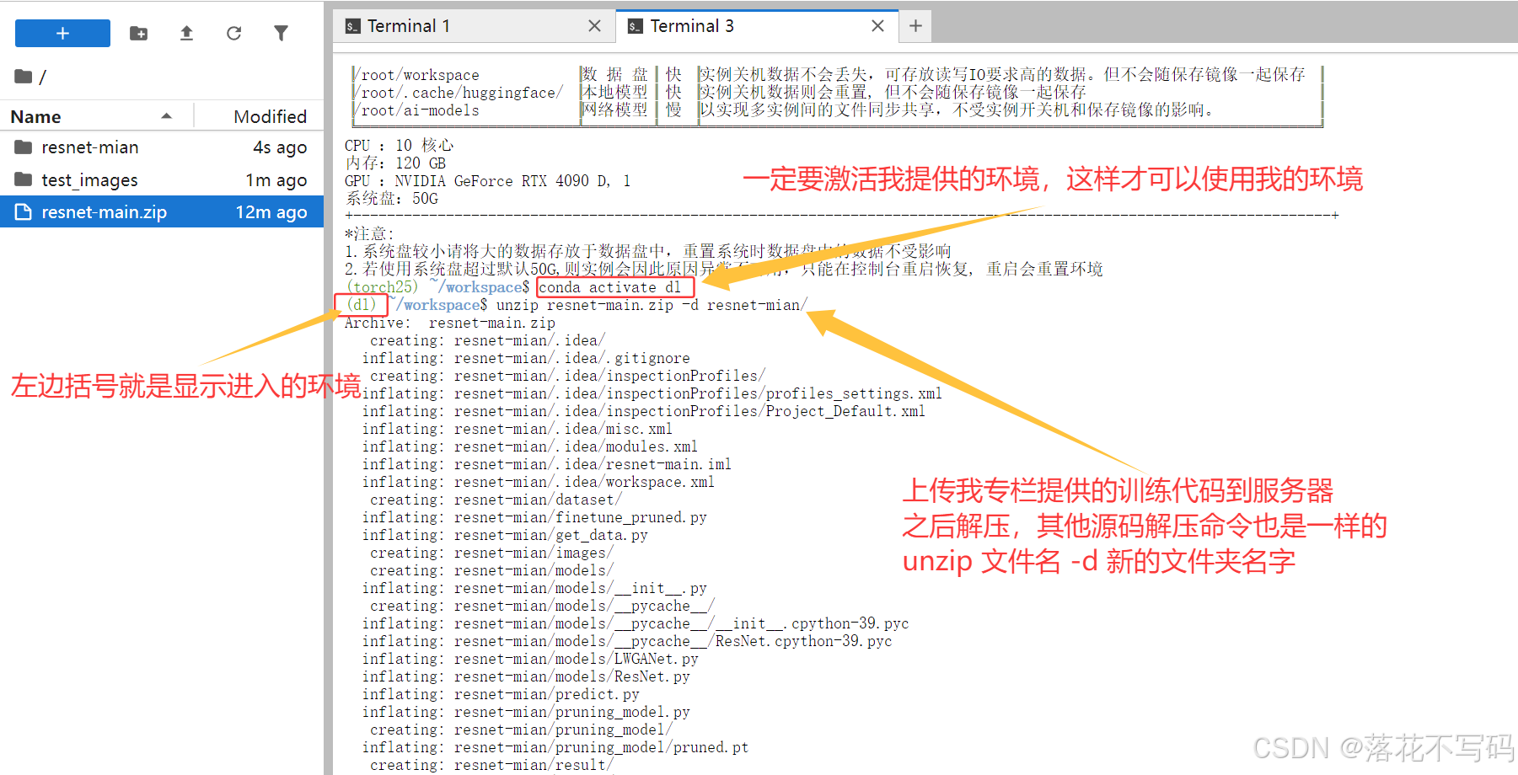This screenshot has width=1518, height=775.
Task: Click the root folder breadcrumb icon
Action: [24, 77]
